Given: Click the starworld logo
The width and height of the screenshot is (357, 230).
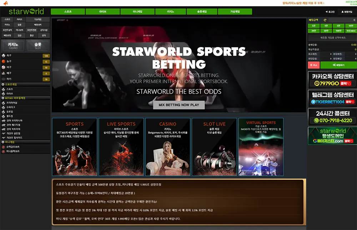Looking at the screenshot, I should 26,11.
